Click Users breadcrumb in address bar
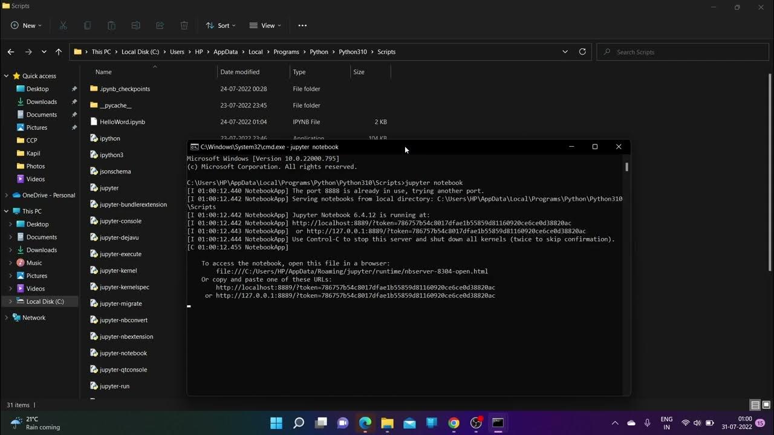774x435 pixels. click(x=177, y=52)
